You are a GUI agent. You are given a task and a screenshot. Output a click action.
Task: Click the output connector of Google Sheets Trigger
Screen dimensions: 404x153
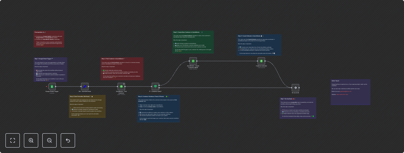(x=56, y=86)
